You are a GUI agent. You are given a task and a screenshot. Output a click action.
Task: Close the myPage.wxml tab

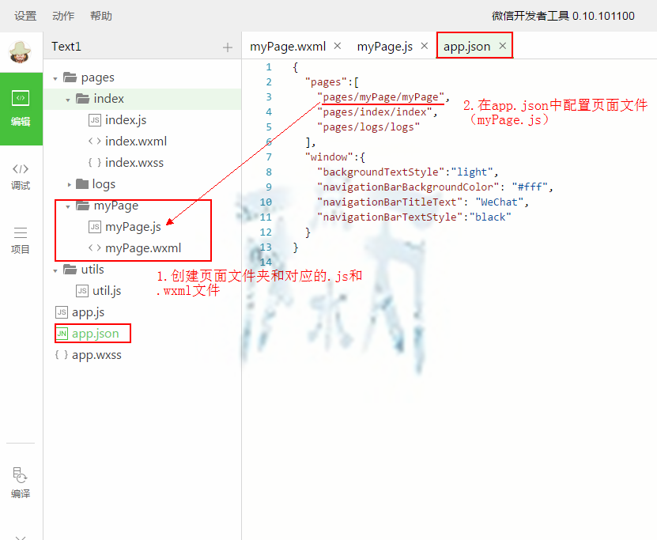338,46
